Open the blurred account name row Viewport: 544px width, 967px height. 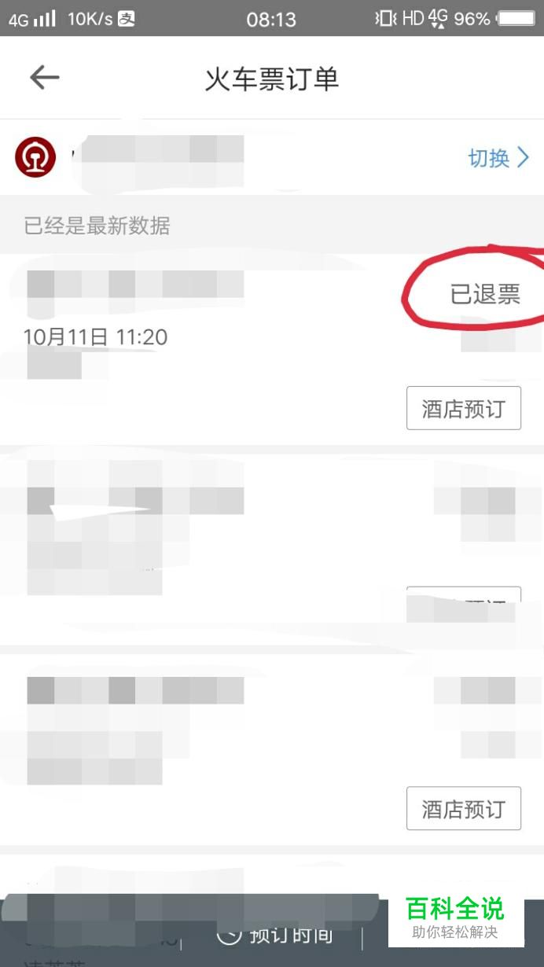272,157
